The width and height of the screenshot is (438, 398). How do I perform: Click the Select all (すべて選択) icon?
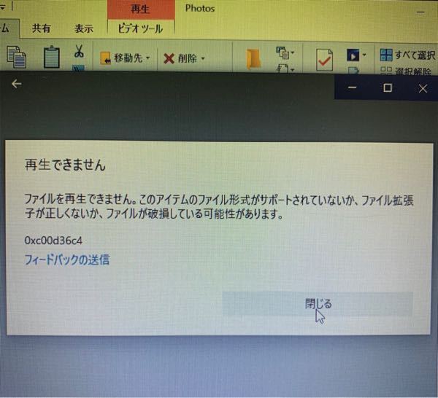(x=386, y=55)
